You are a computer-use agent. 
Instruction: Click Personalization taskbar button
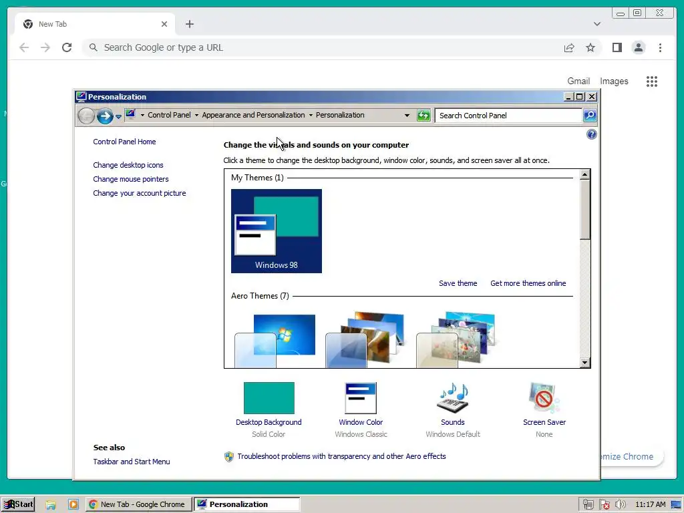coord(247,504)
